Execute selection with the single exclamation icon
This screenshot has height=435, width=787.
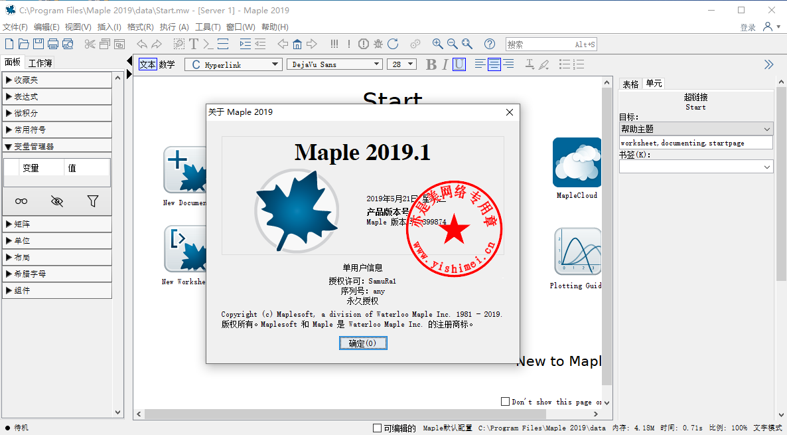click(349, 44)
